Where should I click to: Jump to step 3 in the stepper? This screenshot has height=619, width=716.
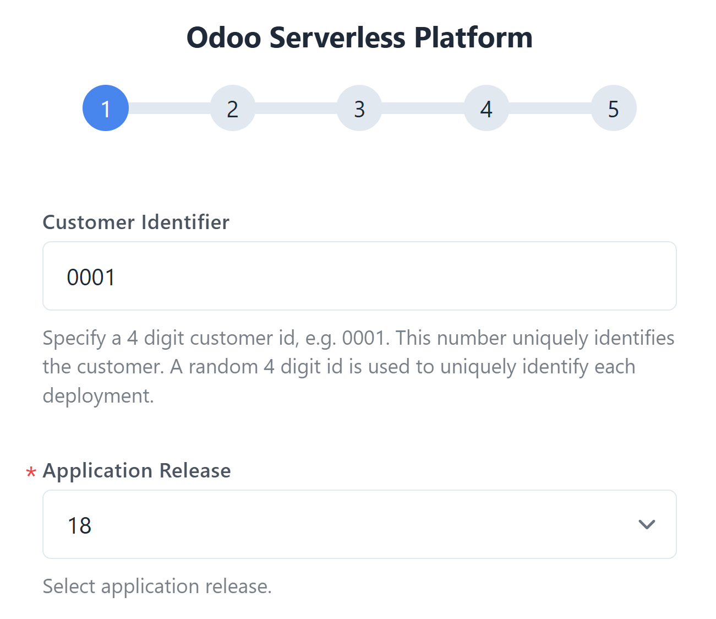pos(359,108)
